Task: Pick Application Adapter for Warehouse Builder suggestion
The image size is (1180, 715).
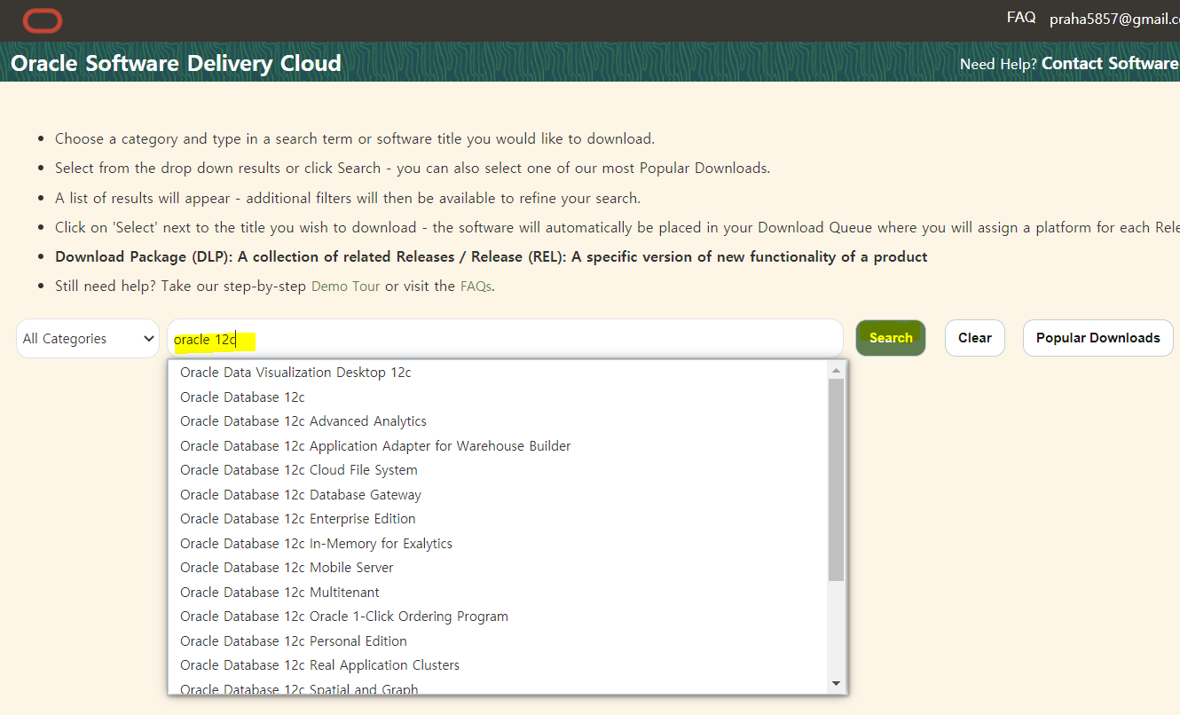Action: (499, 446)
